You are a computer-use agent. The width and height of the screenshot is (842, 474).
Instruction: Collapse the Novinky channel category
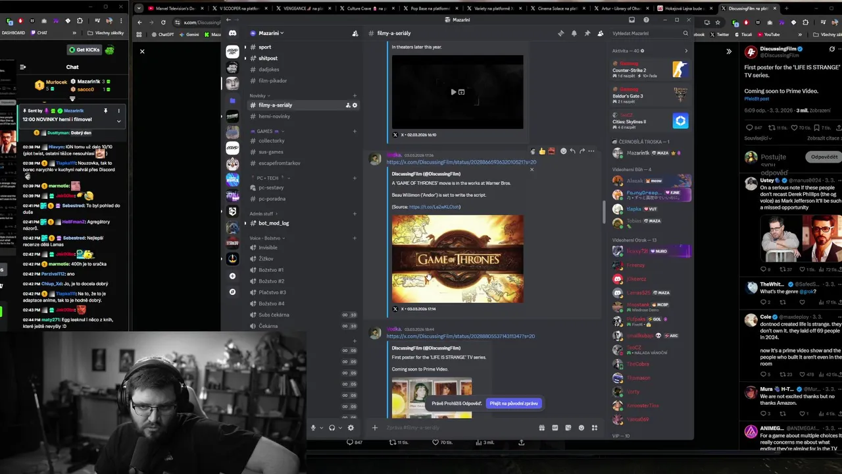[259, 95]
